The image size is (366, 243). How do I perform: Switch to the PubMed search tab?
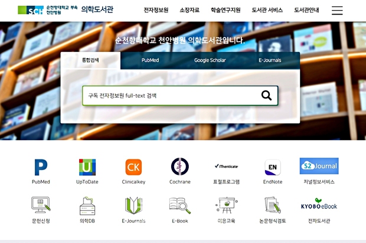click(150, 60)
